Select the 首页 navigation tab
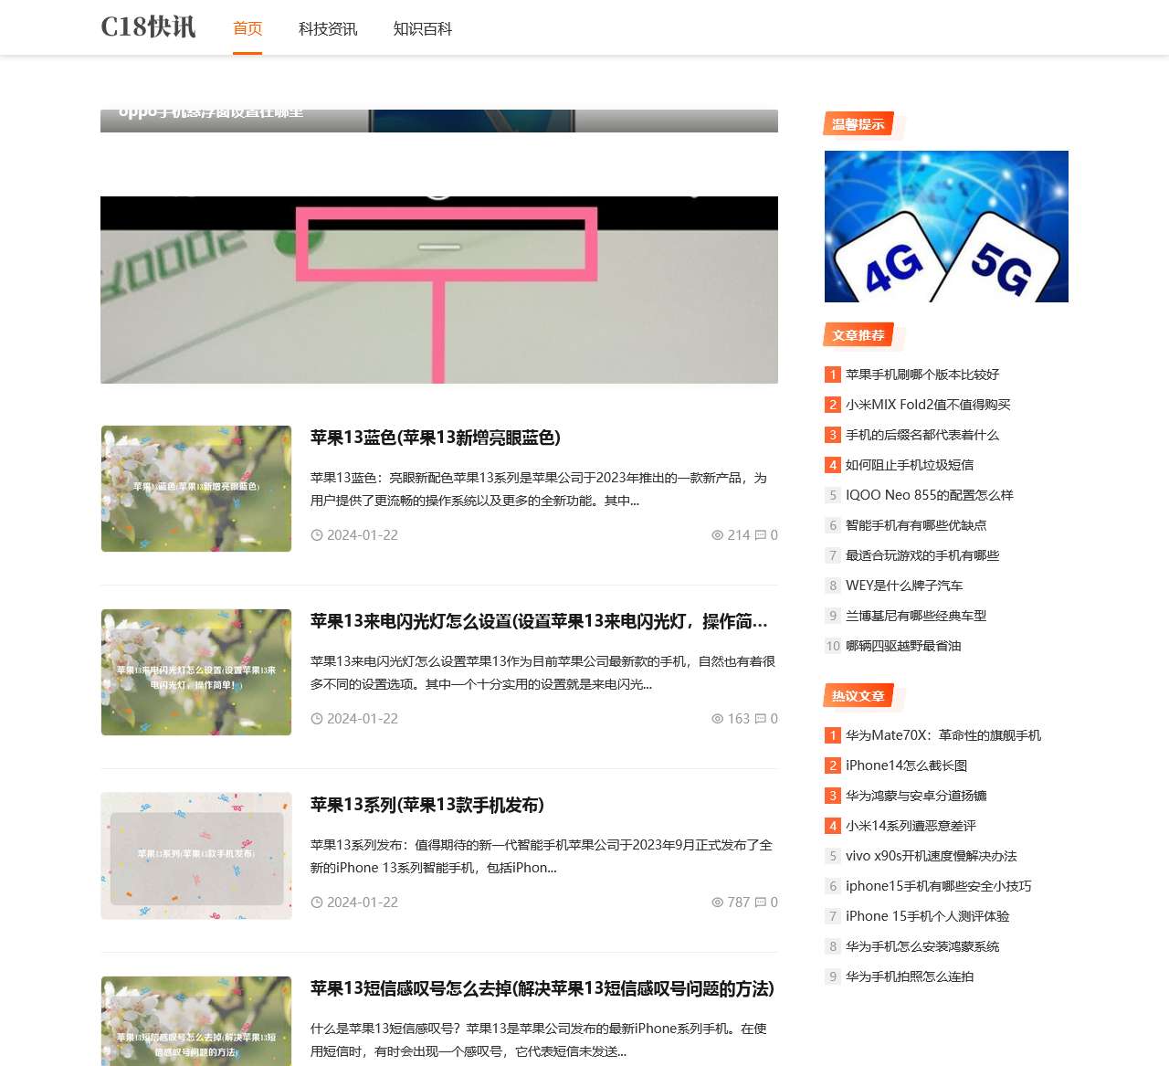 pos(247,28)
